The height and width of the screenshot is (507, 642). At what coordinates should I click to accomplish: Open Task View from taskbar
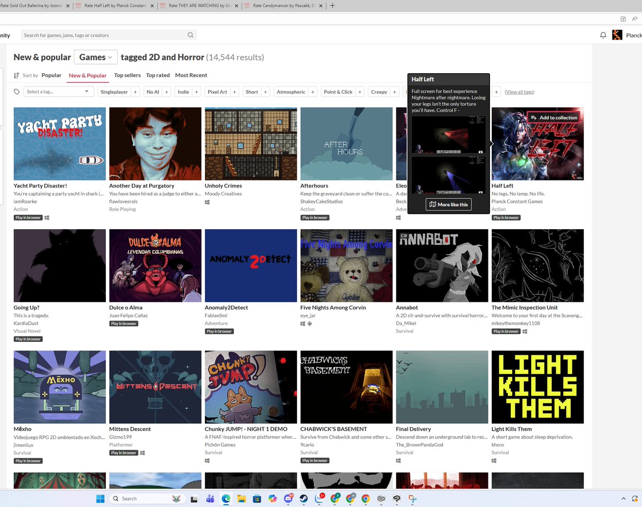(194, 498)
